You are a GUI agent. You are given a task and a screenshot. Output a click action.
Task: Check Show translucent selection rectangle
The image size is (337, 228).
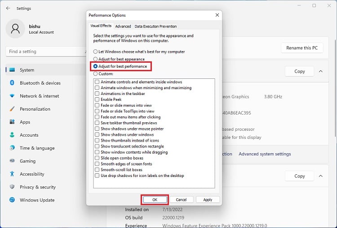(97, 146)
